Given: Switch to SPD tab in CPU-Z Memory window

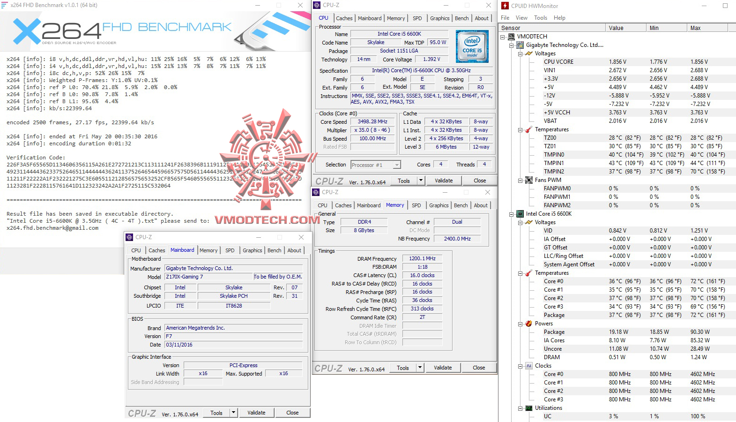Looking at the screenshot, I should [416, 205].
